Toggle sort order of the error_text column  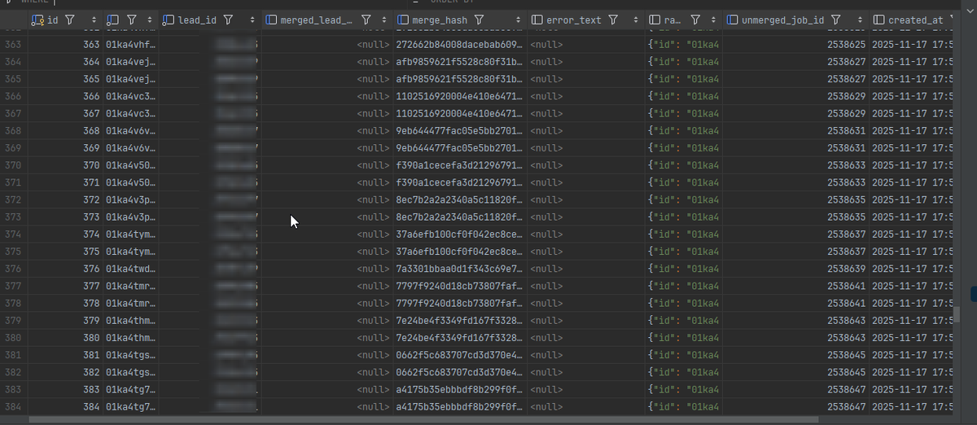coord(637,20)
